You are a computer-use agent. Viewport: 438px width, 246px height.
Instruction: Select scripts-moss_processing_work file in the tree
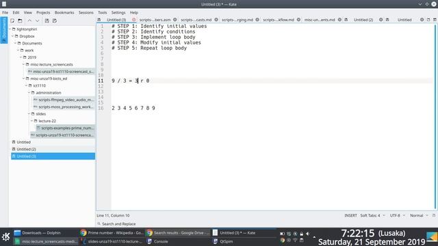point(64,107)
